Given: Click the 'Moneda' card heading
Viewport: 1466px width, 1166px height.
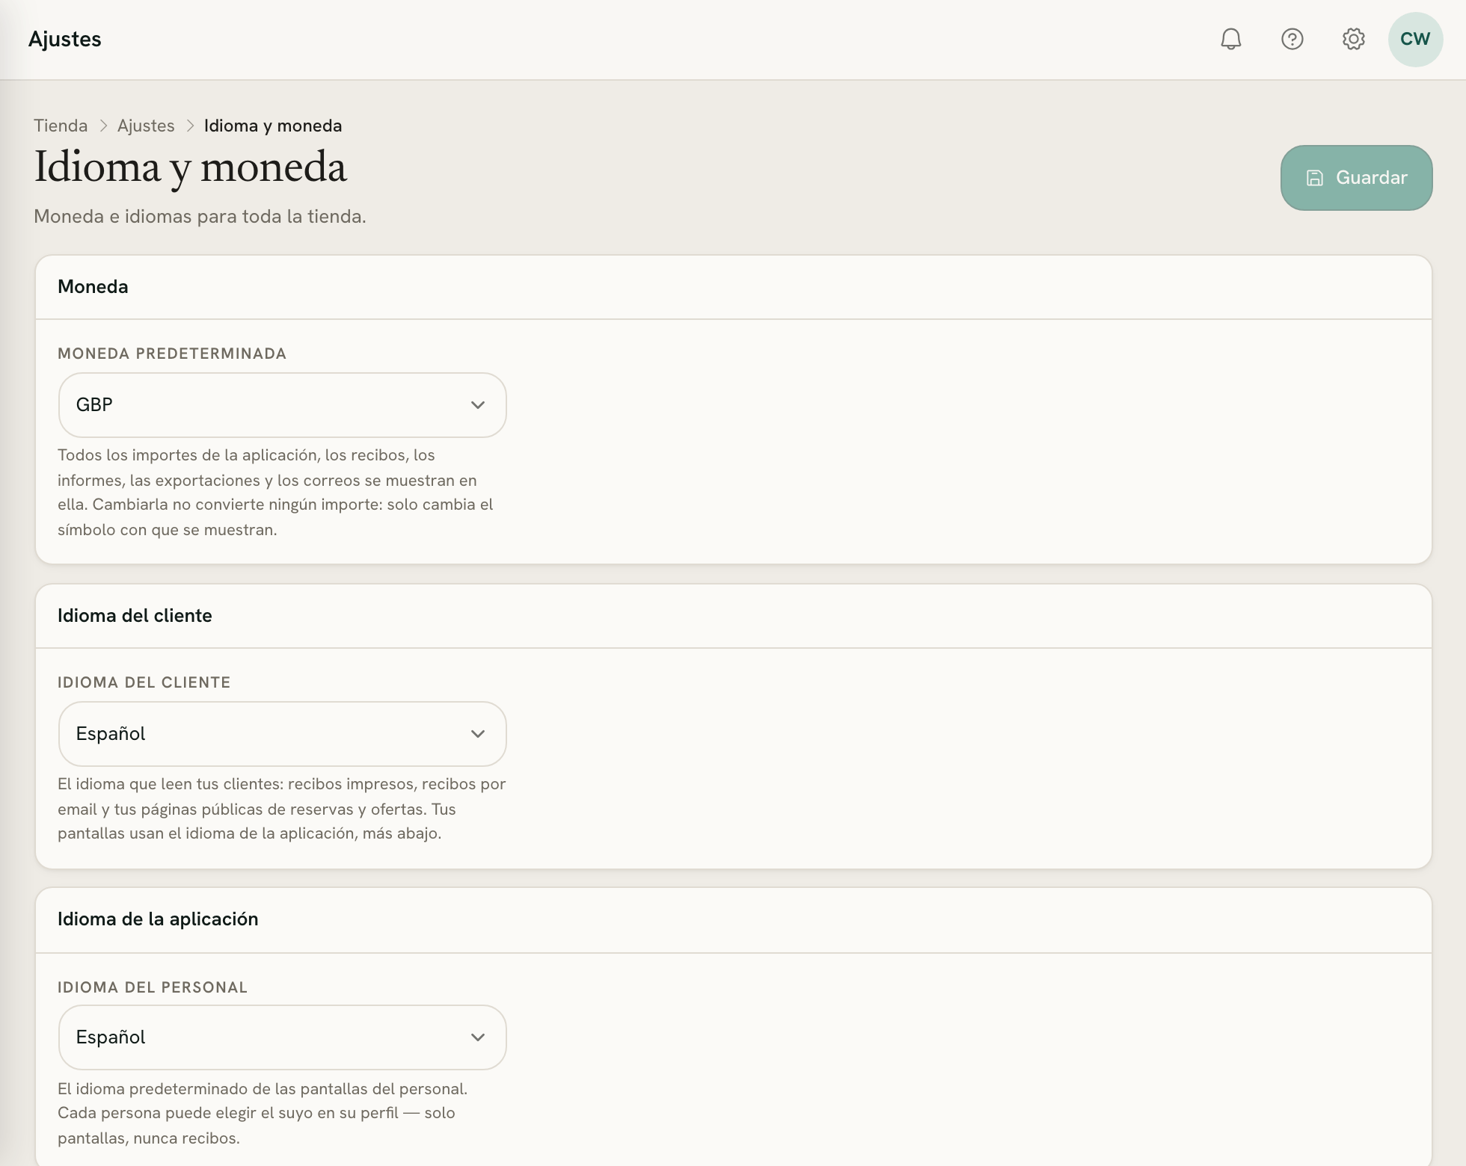Looking at the screenshot, I should [x=93, y=287].
